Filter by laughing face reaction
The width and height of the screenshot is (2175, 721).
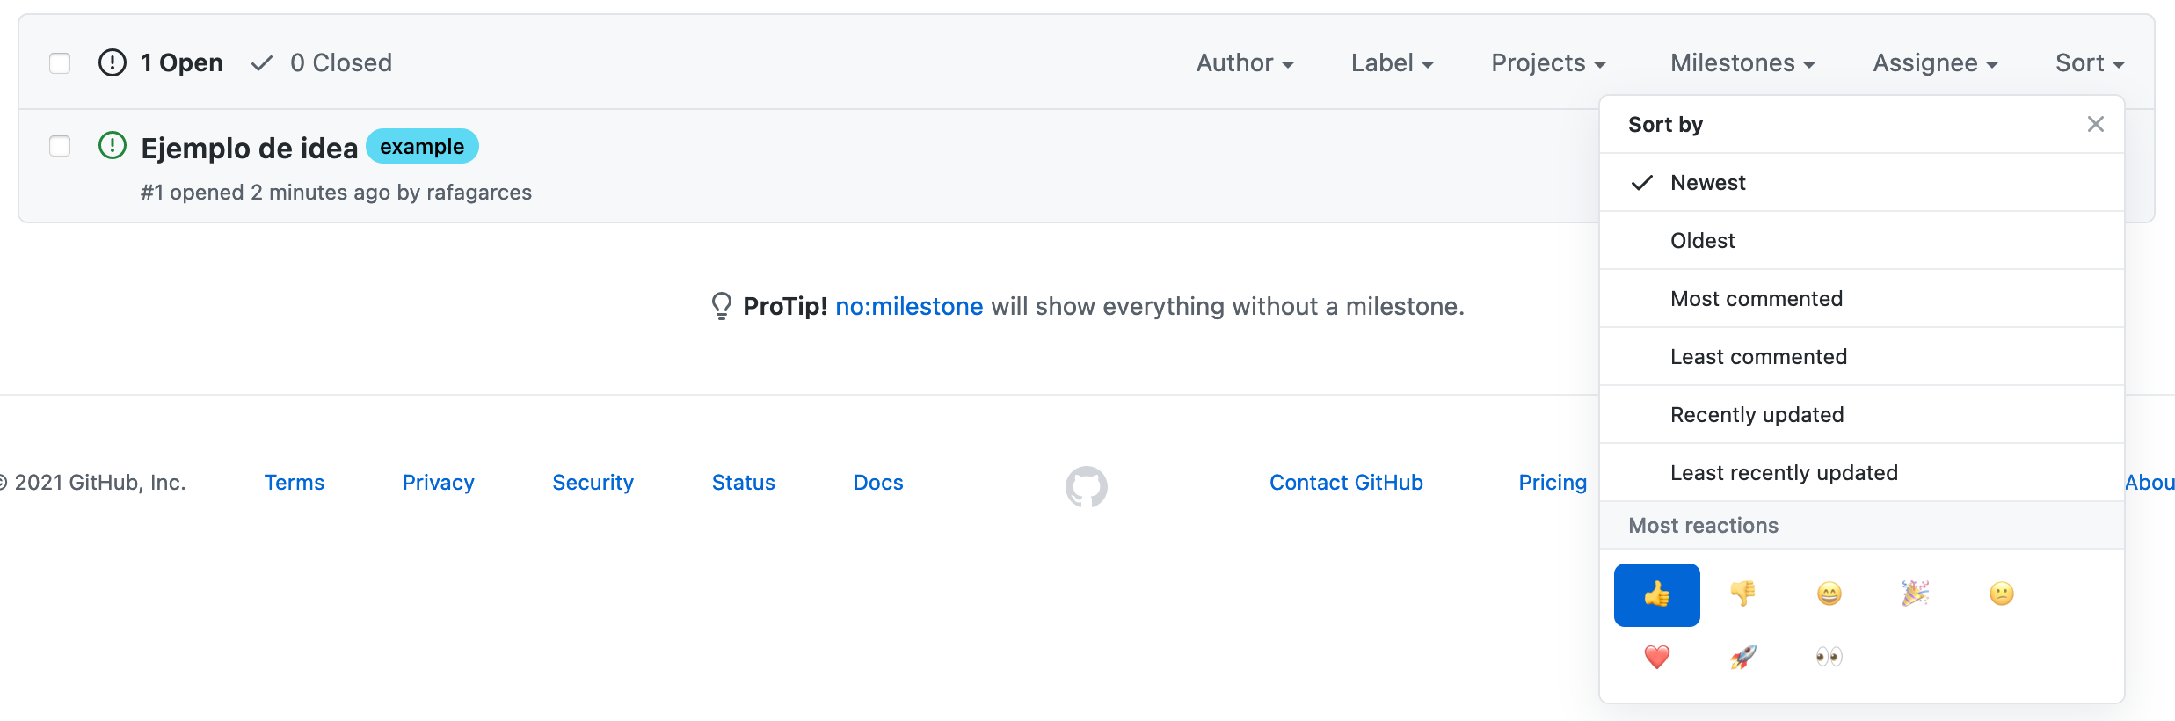coord(1829,594)
